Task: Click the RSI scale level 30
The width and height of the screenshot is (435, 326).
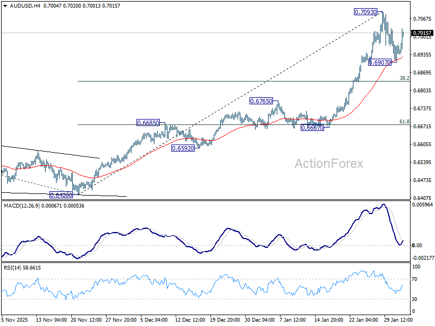Action: [x=414, y=299]
